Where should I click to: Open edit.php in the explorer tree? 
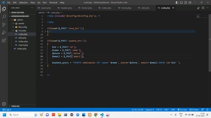pyautogui.click(x=22, y=38)
